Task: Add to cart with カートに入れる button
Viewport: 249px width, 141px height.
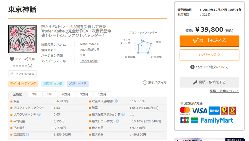Action: pyautogui.click(x=209, y=40)
